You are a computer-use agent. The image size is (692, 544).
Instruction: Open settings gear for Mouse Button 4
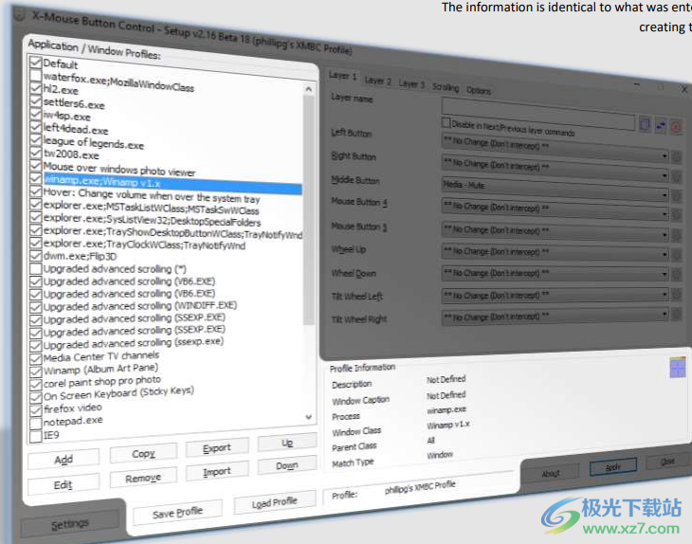(676, 215)
